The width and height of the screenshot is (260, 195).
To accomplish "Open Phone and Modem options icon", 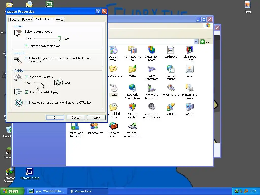I will [151, 92].
